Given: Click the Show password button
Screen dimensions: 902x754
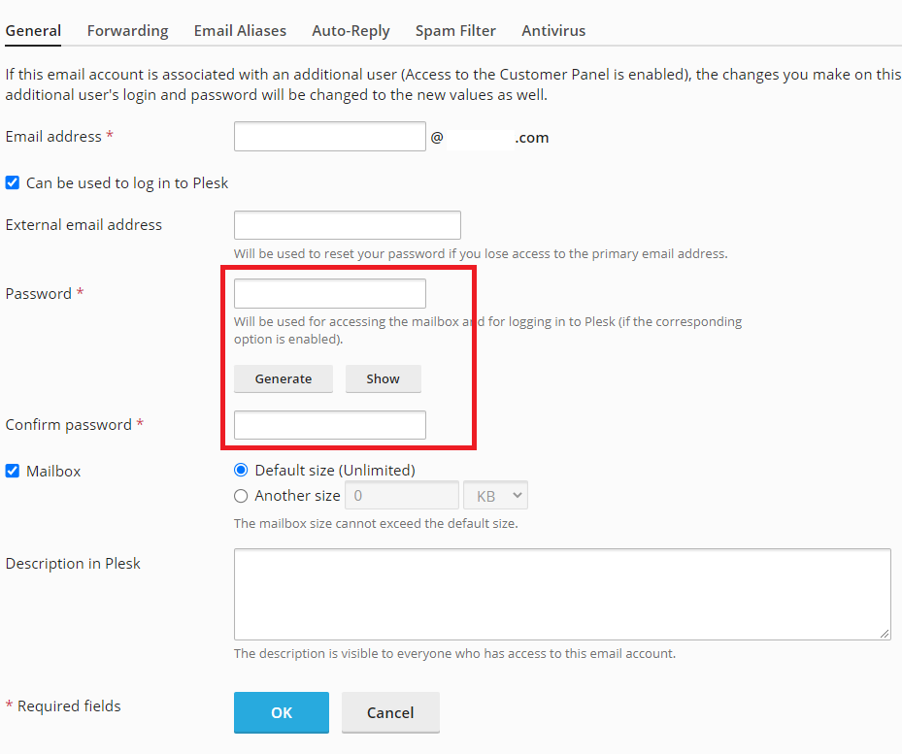Looking at the screenshot, I should pos(384,379).
